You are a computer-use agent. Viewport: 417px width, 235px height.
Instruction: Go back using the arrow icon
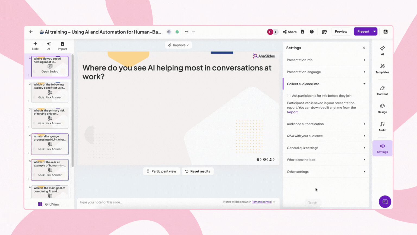coord(31,32)
